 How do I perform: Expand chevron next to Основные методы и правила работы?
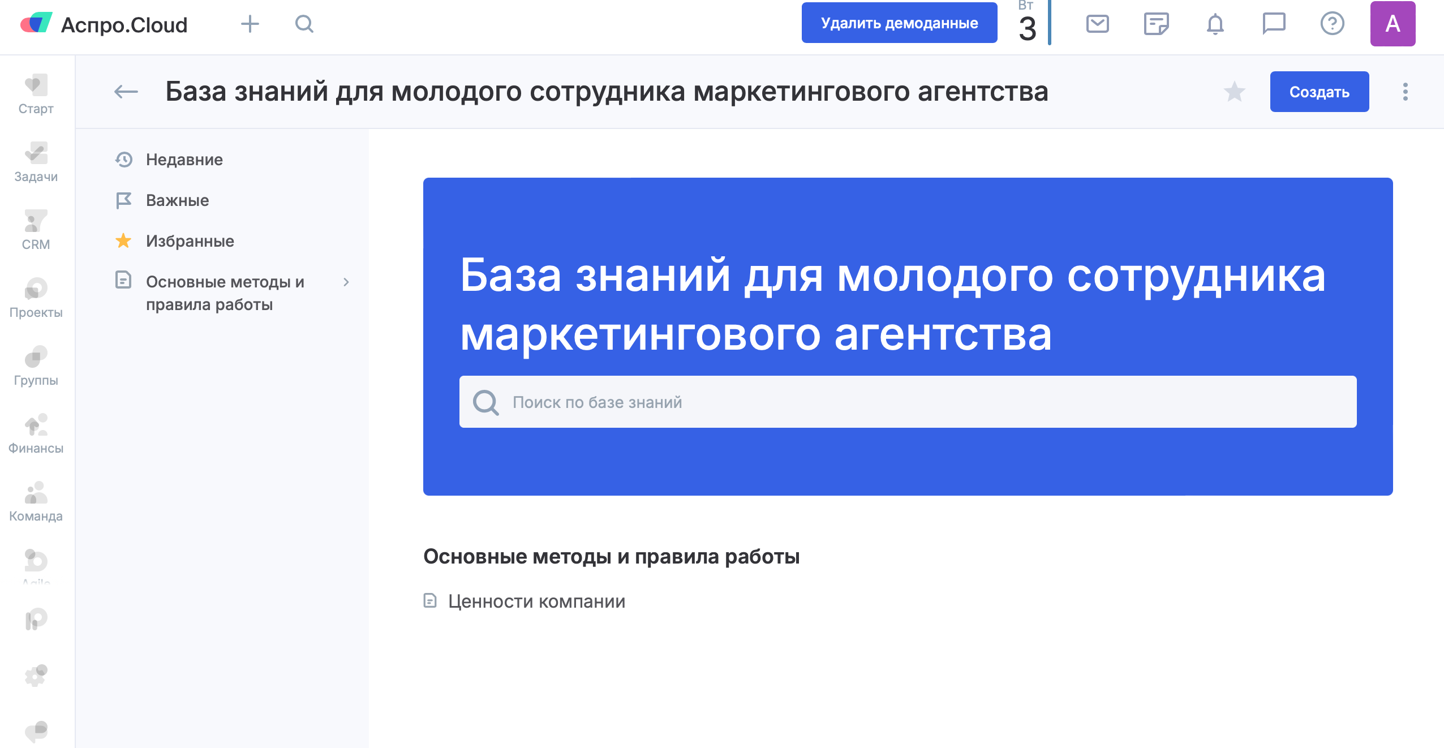point(346,282)
